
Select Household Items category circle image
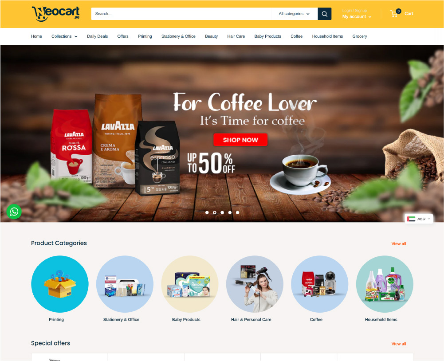tap(385, 284)
